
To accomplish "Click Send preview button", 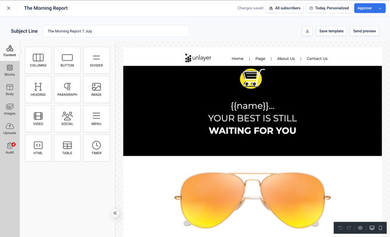I will (364, 31).
